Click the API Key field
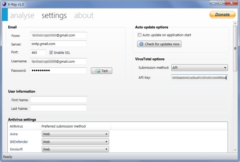240x162 pixels. point(199,78)
